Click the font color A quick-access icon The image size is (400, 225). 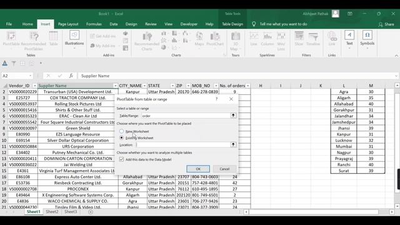(x=4, y=63)
